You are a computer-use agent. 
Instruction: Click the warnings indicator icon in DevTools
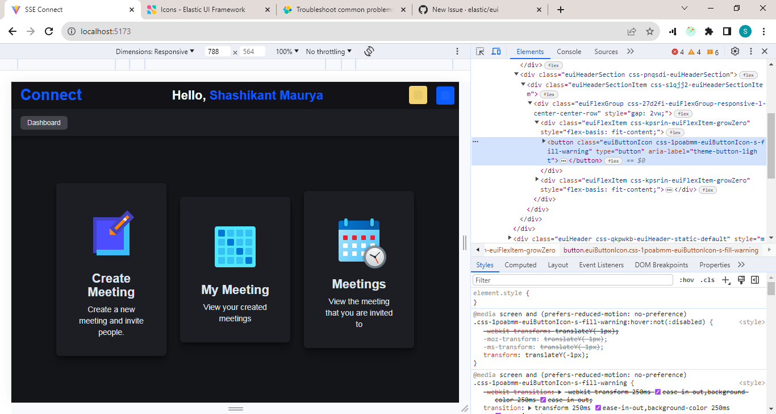[x=694, y=51]
